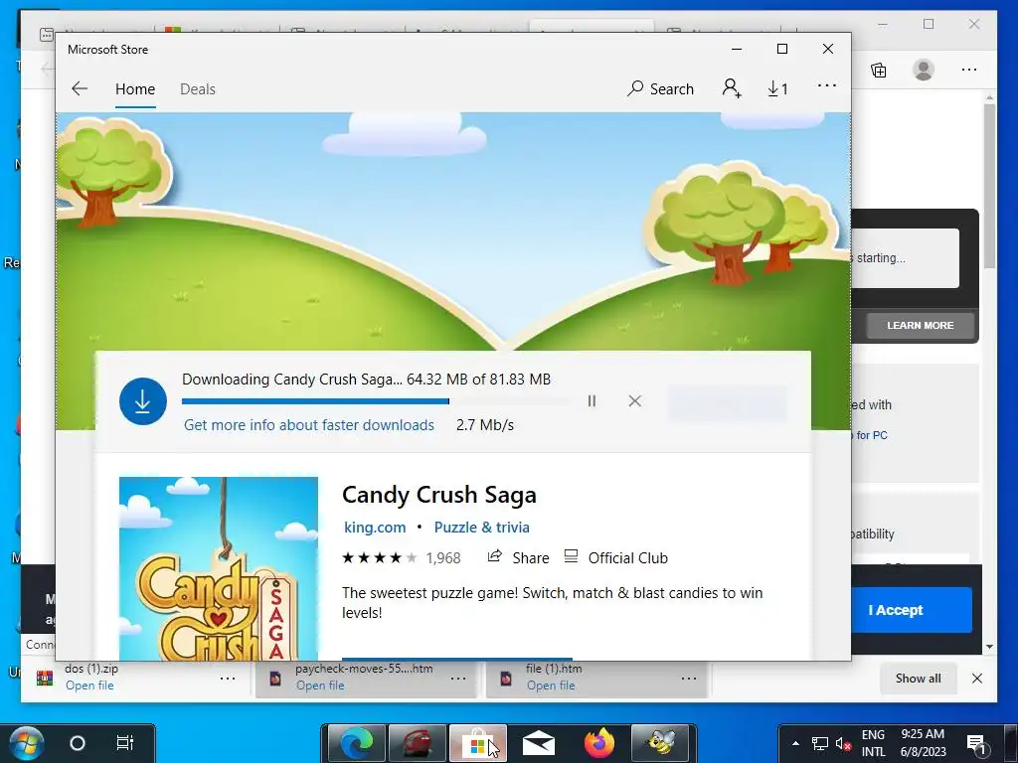Click the paycheck-moves htm file icon
Screen dimensions: 1018x763
pos(275,679)
